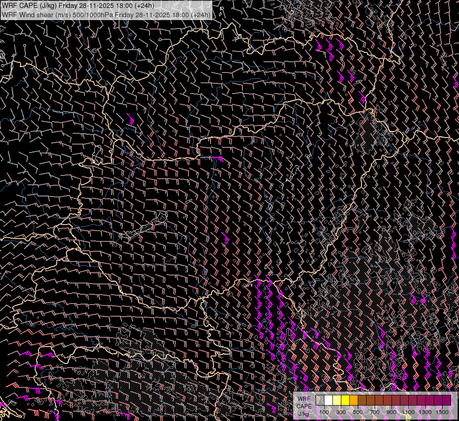Click the first brown swatch after orange

coord(362,400)
